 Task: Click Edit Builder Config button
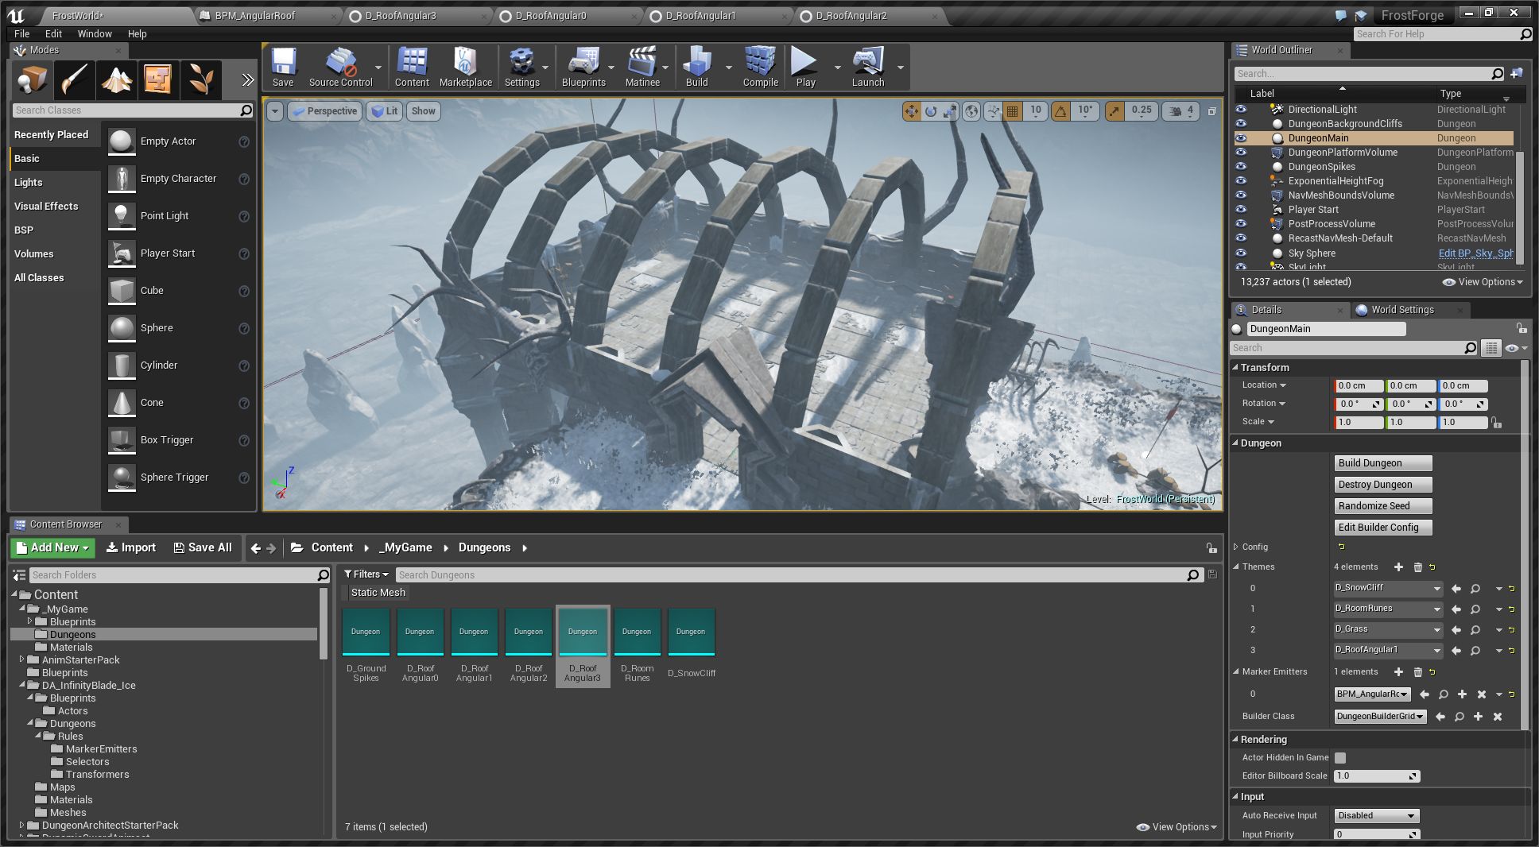click(1382, 528)
